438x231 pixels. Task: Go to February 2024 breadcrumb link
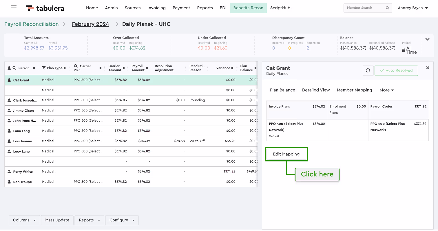click(90, 24)
